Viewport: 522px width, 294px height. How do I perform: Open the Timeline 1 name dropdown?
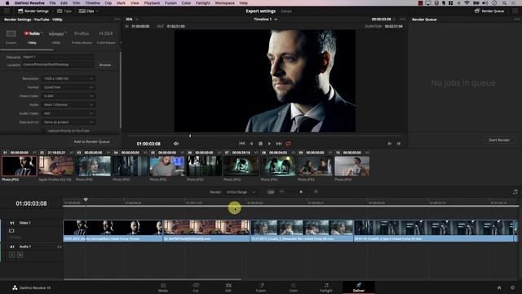click(265, 20)
